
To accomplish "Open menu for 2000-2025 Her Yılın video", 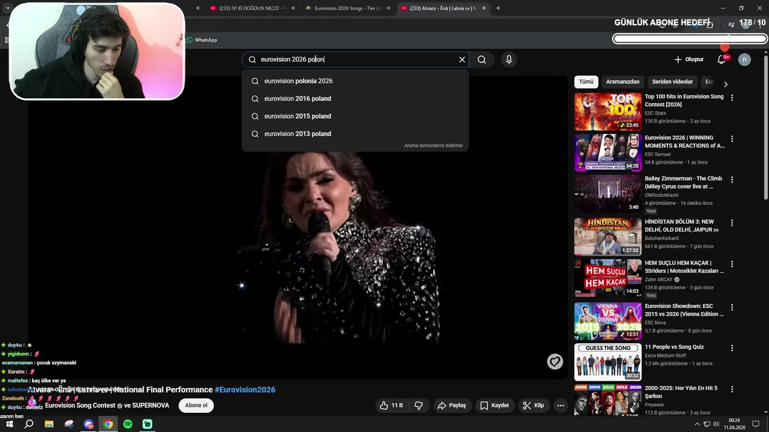I will 732,389.
